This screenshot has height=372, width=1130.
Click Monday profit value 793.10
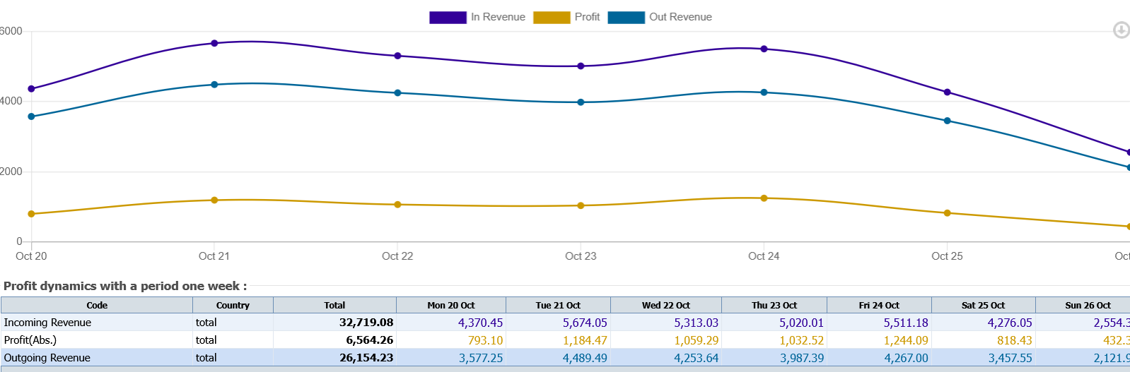(485, 340)
